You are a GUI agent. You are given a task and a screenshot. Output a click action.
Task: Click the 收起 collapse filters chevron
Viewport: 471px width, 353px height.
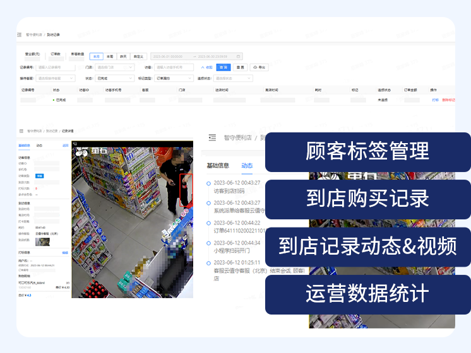pos(206,67)
